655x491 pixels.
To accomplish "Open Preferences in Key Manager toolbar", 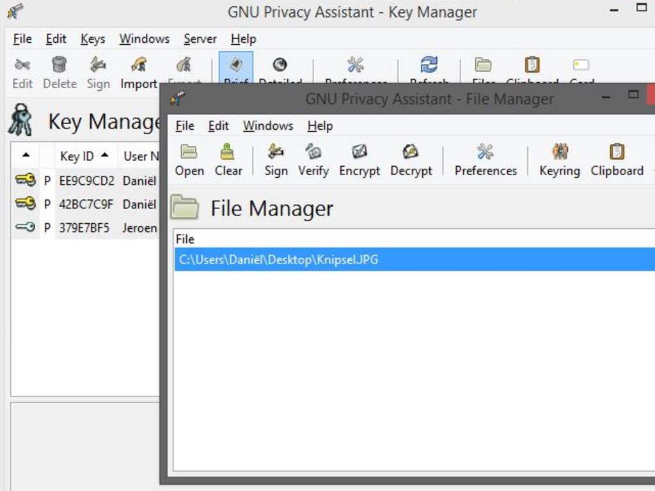I will (356, 69).
